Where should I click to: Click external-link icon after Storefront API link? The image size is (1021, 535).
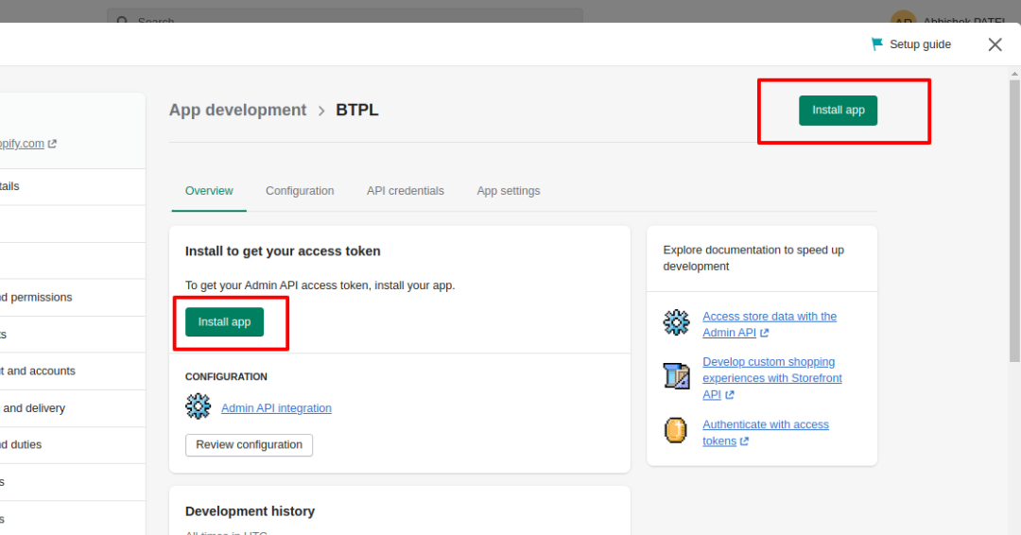tap(730, 395)
